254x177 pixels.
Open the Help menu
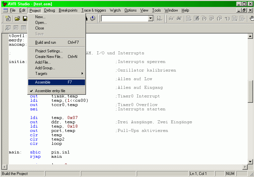pos(185,10)
